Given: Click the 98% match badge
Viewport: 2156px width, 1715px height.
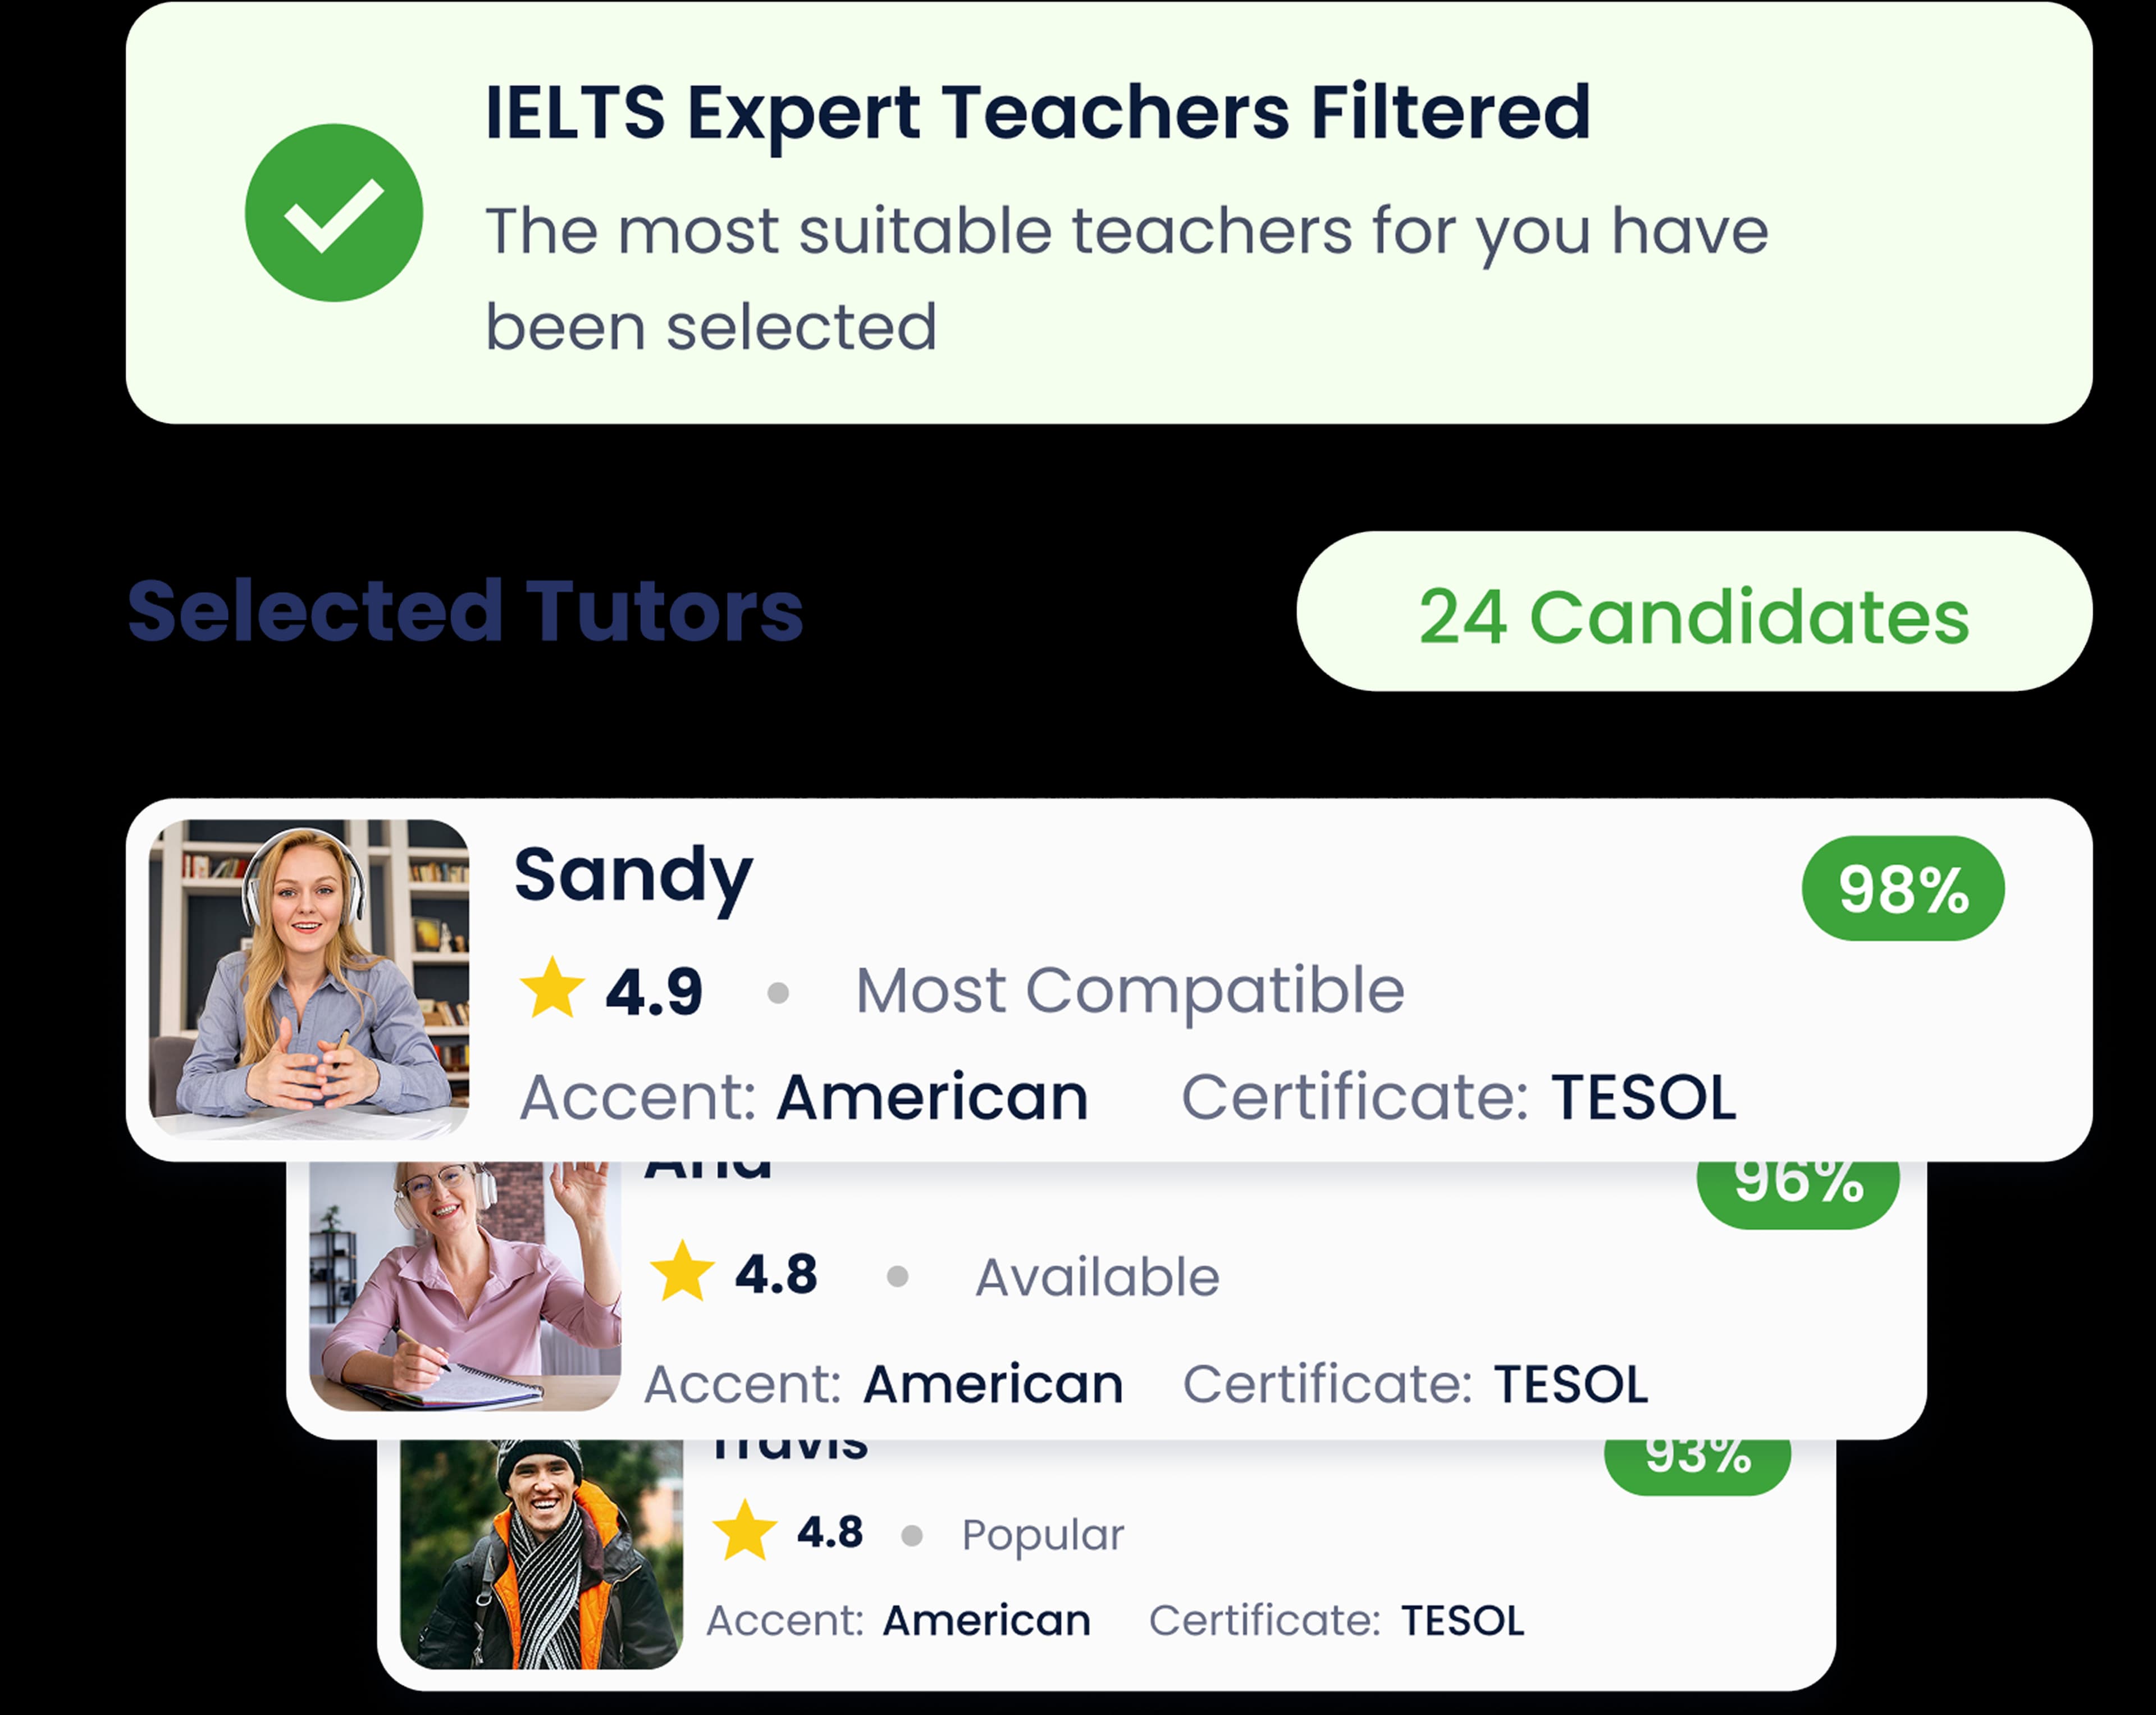Looking at the screenshot, I should pos(1902,889).
